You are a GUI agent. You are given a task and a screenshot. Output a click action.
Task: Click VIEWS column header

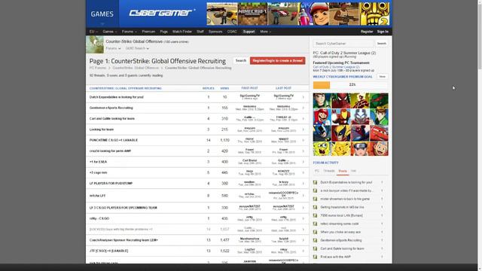pyautogui.click(x=224, y=89)
